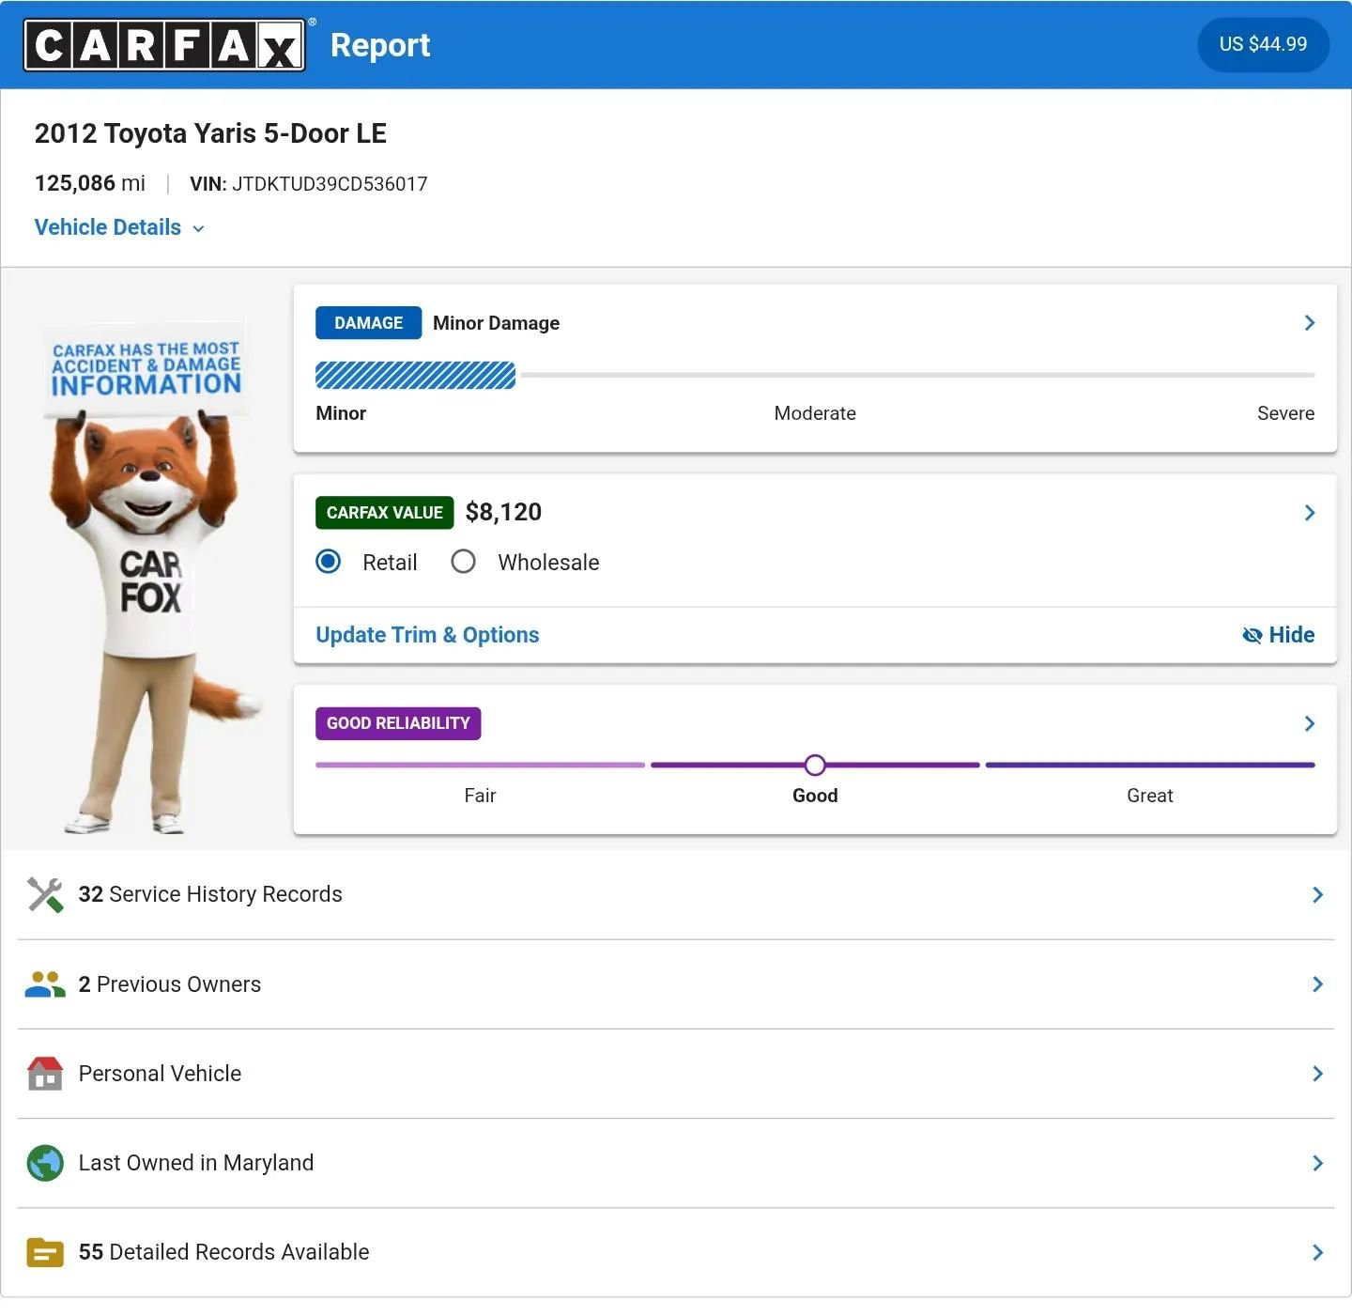Click the Severe damage label
Screen dimensions: 1352x1316
1285,413
